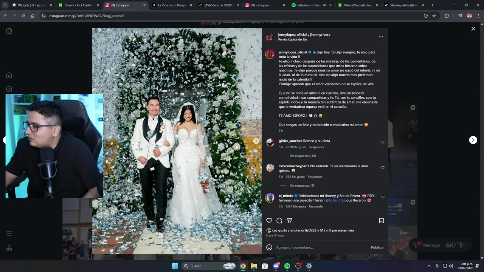The width and height of the screenshot is (484, 272).
Task: Switch to Videos de OKDIA tab
Action: point(218,5)
